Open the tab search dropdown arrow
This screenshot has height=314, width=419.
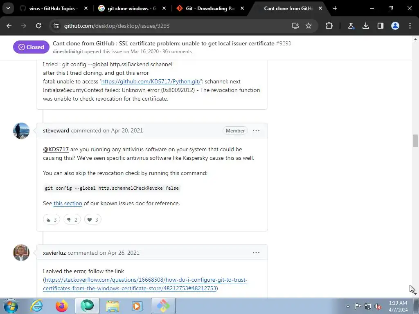coord(8,8)
